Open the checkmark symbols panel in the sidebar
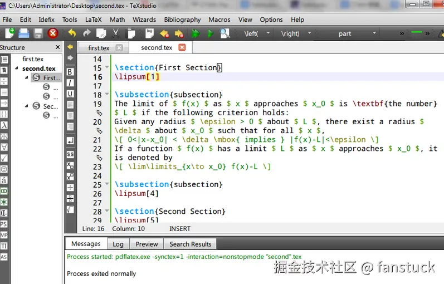The height and width of the screenshot is (284, 444). coord(4,158)
